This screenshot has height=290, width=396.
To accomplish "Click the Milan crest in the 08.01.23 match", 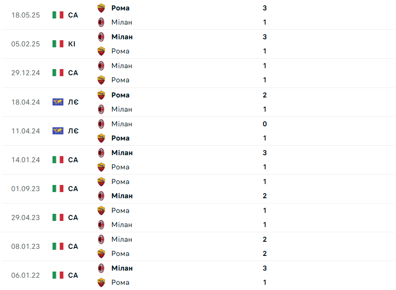I will (x=101, y=239).
